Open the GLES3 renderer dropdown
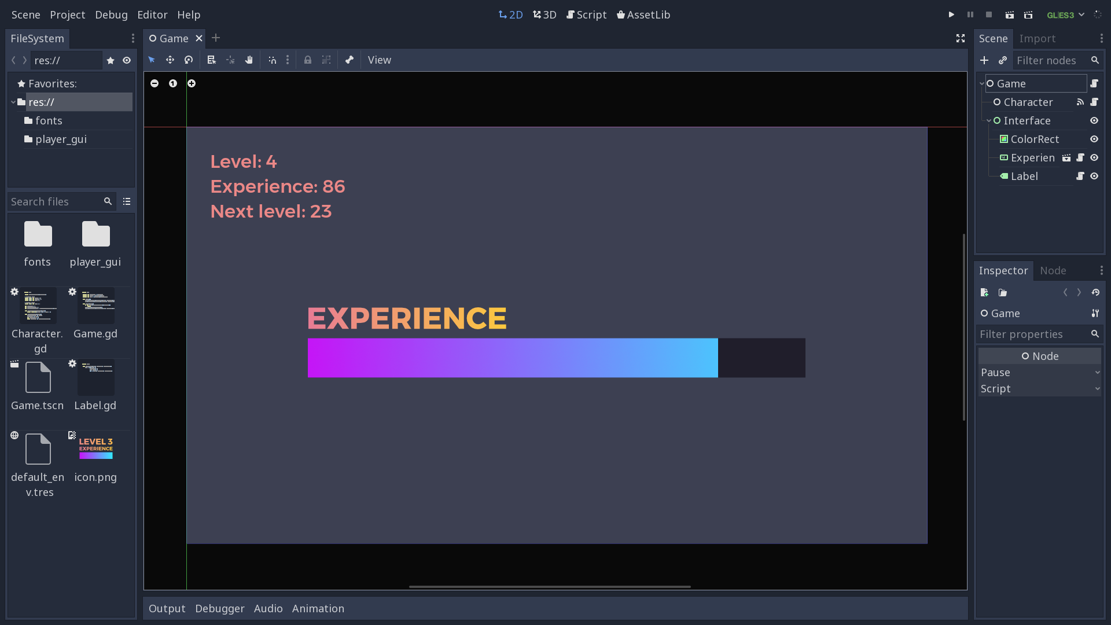Image resolution: width=1111 pixels, height=625 pixels. pyautogui.click(x=1064, y=14)
